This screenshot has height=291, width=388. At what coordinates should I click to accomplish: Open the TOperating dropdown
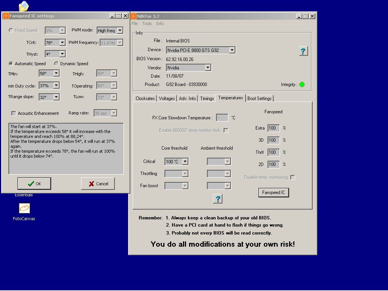(114, 85)
